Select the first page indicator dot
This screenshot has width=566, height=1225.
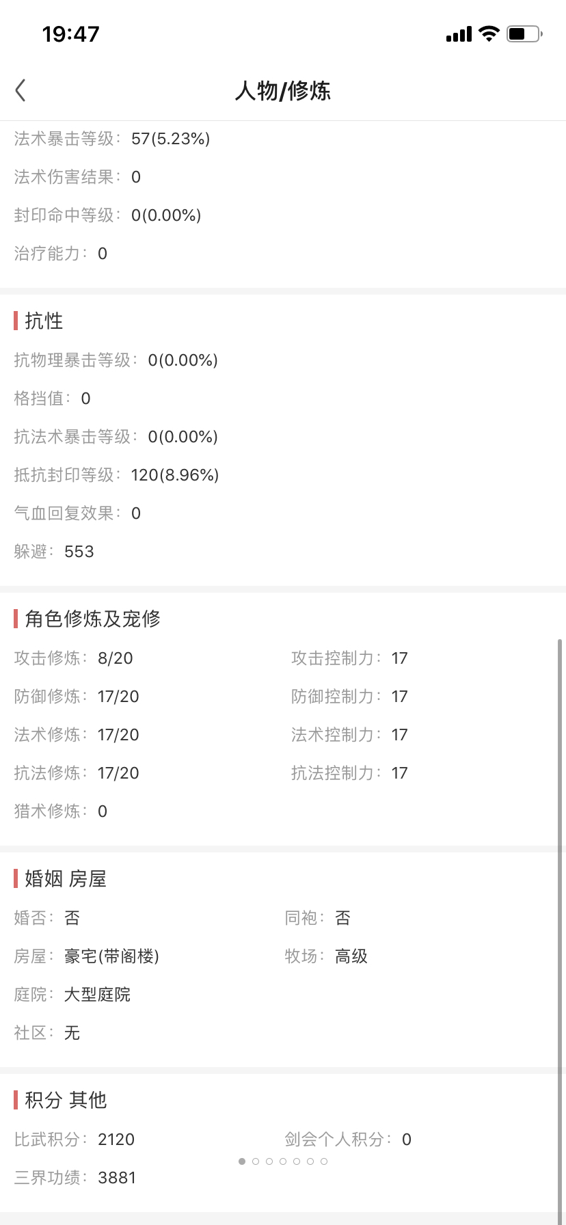pos(242,1161)
